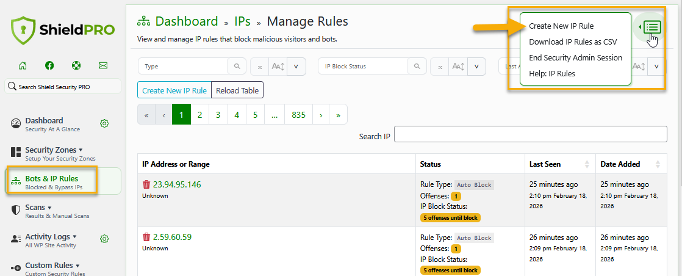Image resolution: width=682 pixels, height=276 pixels.
Task: Click the IP Address or Range column header
Action: tap(276, 164)
